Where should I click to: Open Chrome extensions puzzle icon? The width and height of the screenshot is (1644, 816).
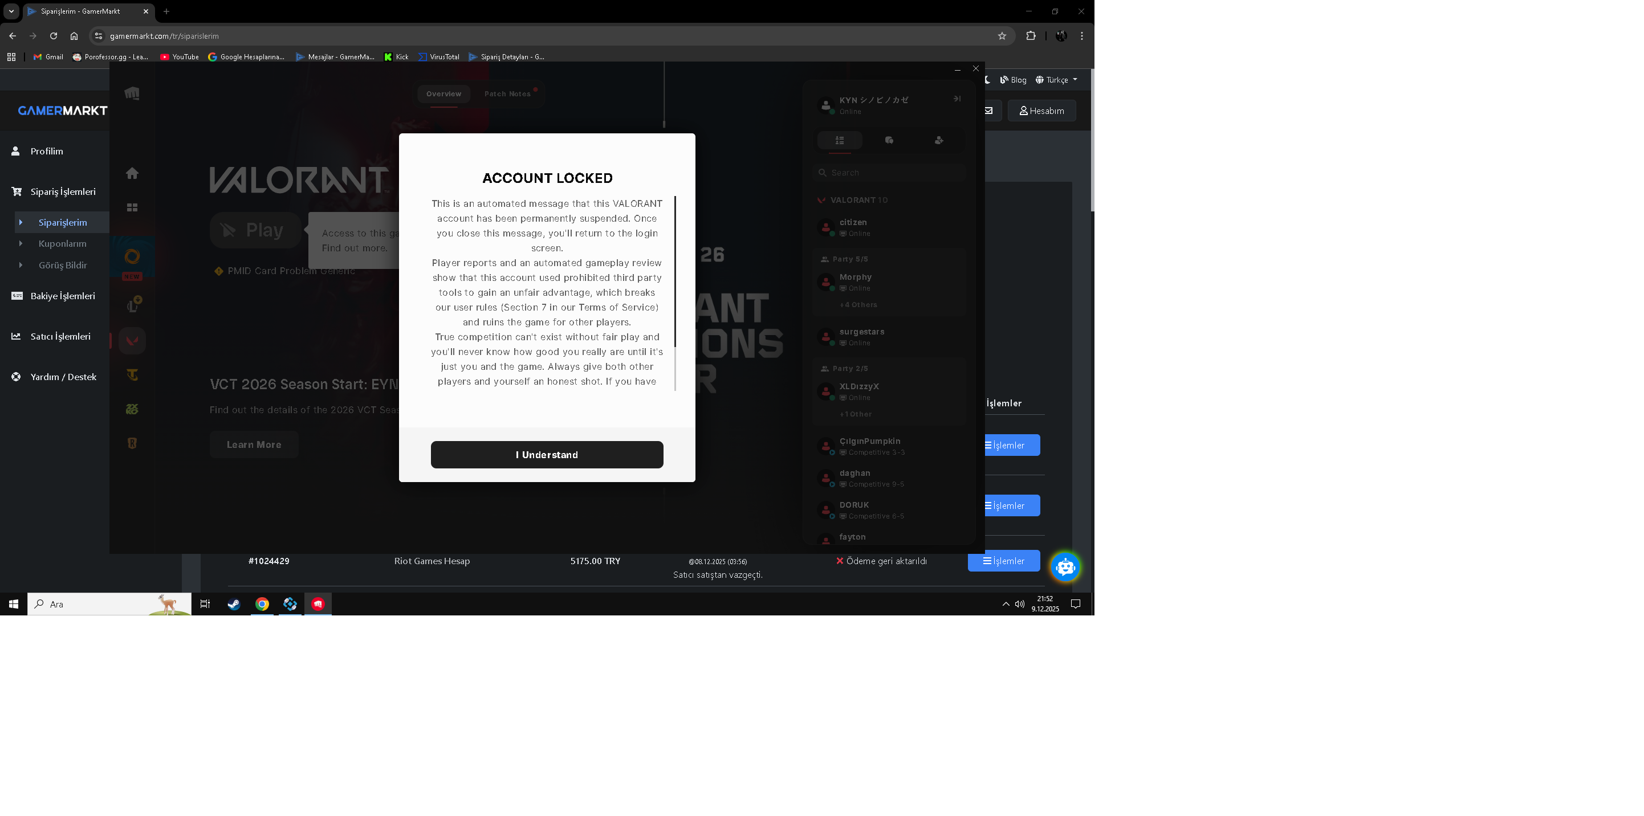point(1031,36)
